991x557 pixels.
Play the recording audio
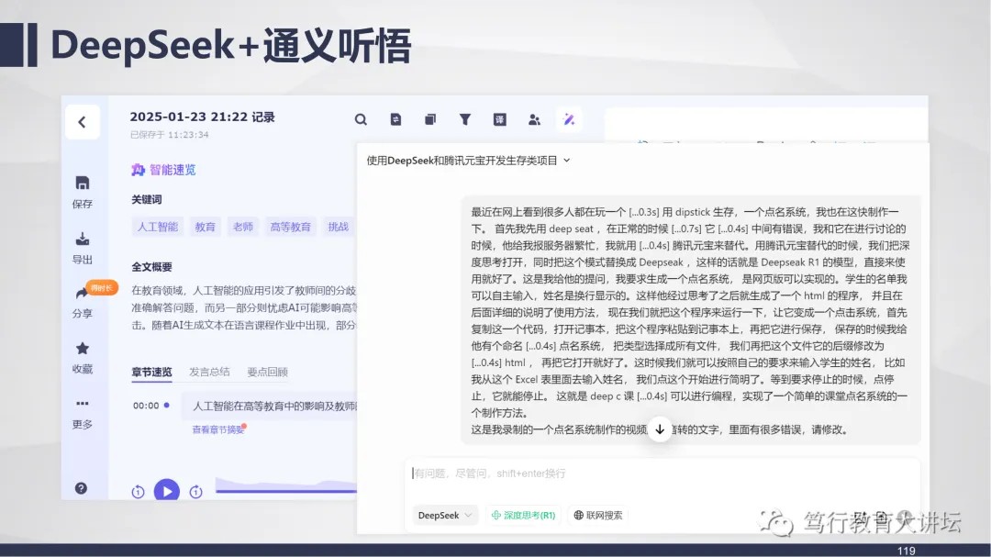(166, 491)
